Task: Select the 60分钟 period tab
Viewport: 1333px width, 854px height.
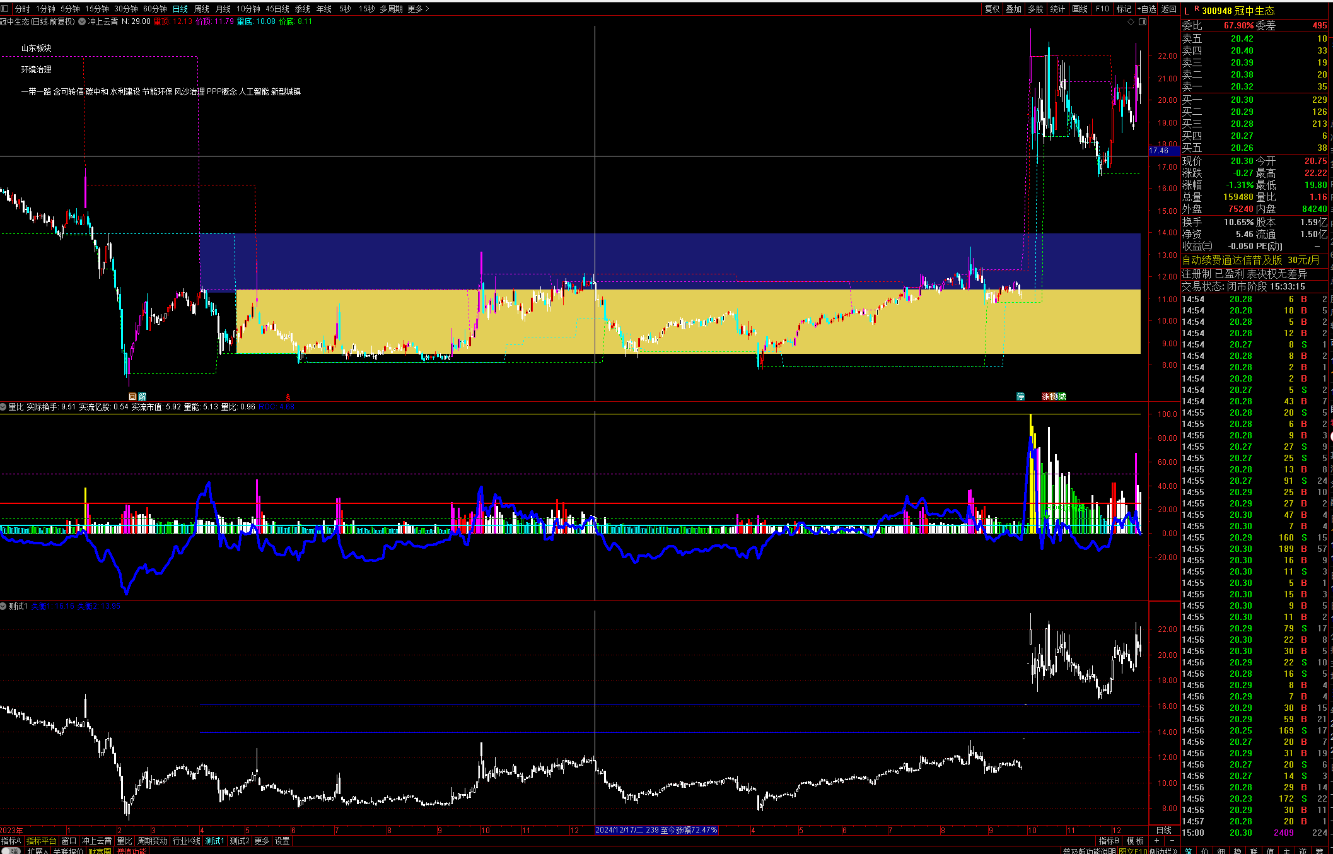Action: tap(154, 9)
